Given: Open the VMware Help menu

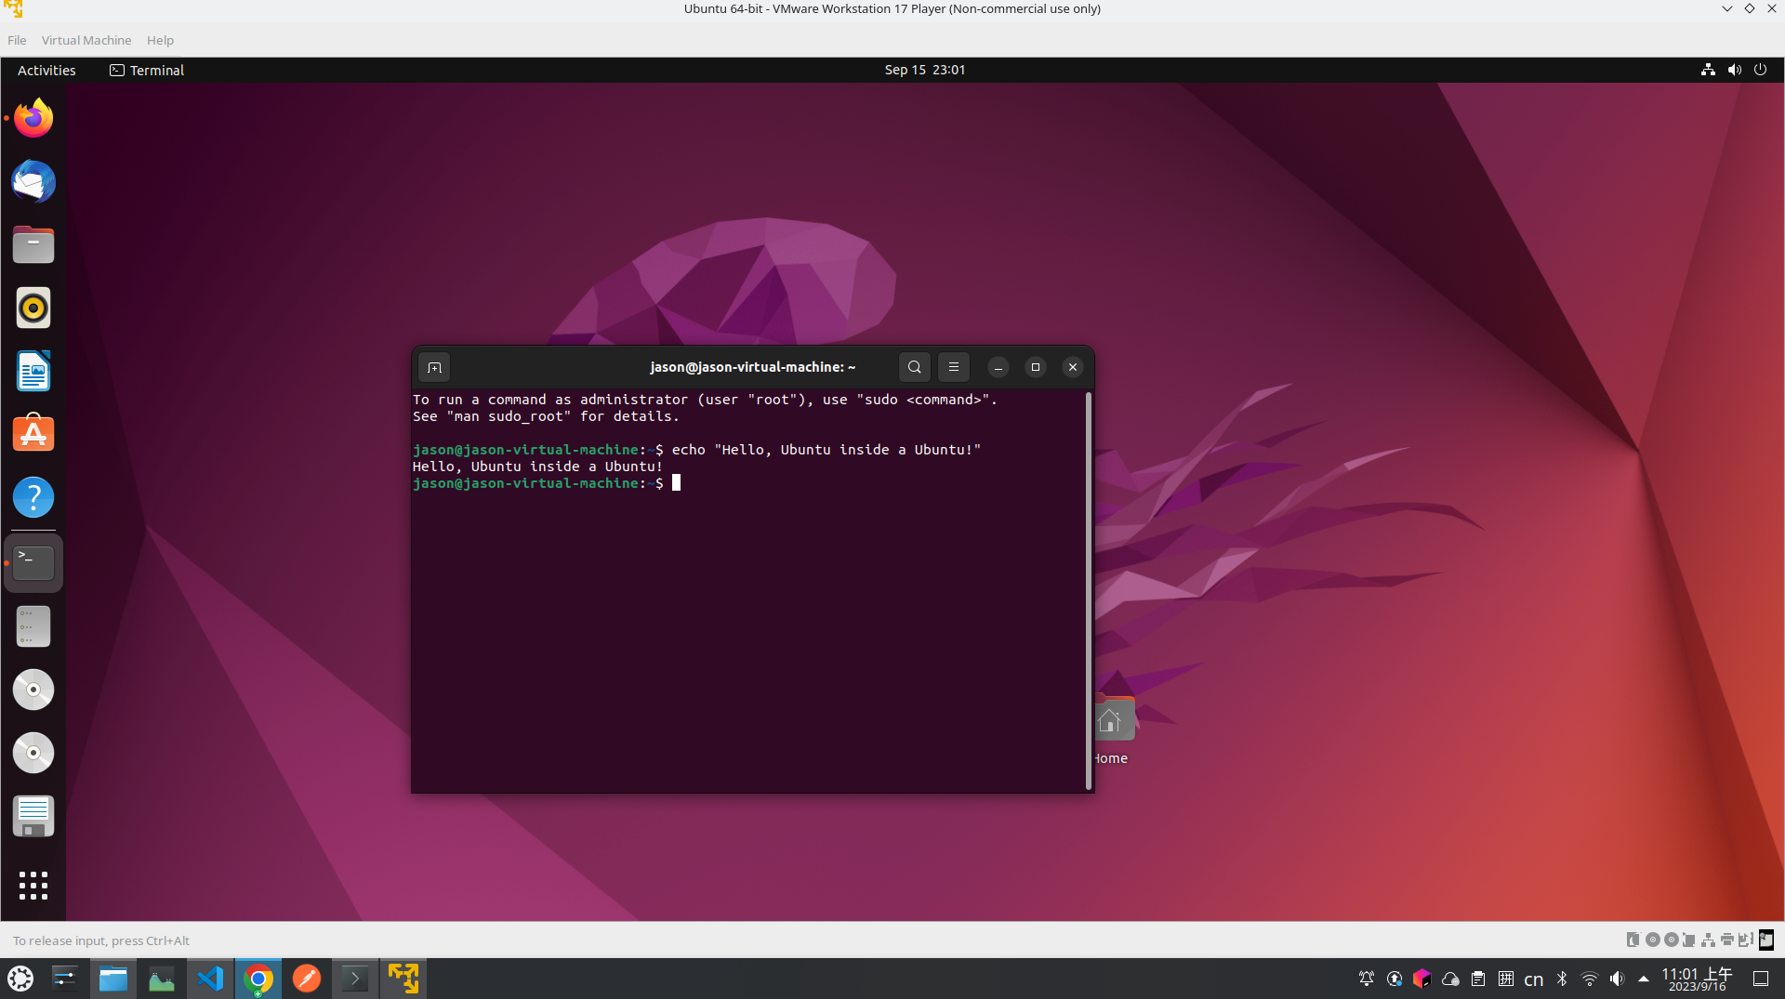Looking at the screenshot, I should pyautogui.click(x=160, y=40).
